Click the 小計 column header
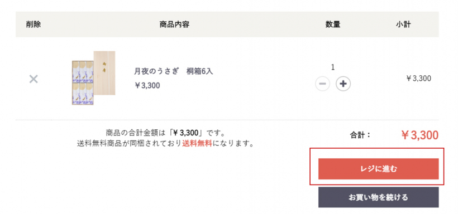Viewport: 458px width, 214px height. click(403, 25)
